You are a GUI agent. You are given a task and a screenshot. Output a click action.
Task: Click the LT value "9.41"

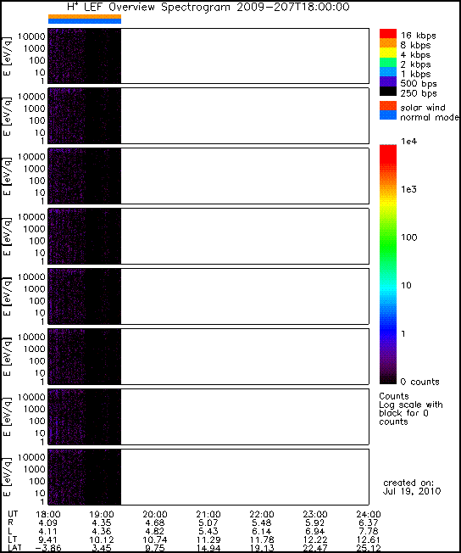tap(48, 540)
